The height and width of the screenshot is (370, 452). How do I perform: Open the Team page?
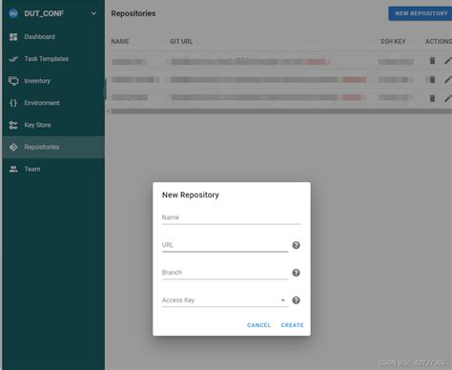coord(53,169)
